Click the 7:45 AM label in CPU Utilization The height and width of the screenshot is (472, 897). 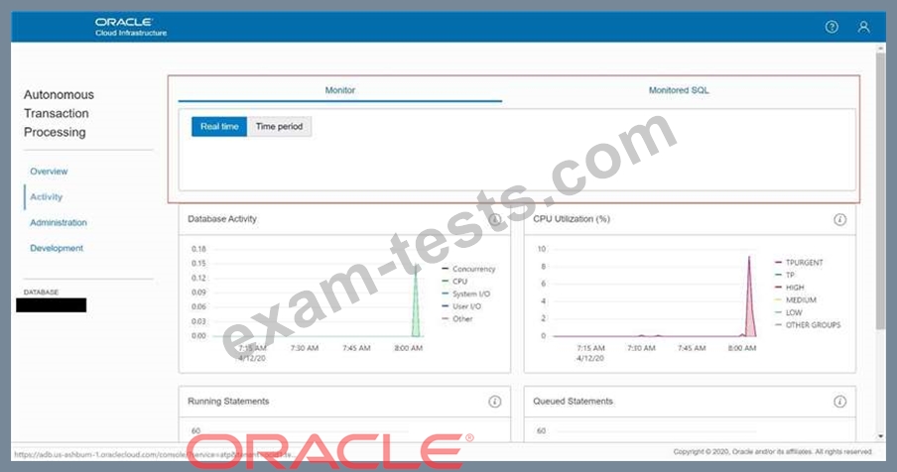click(x=692, y=348)
